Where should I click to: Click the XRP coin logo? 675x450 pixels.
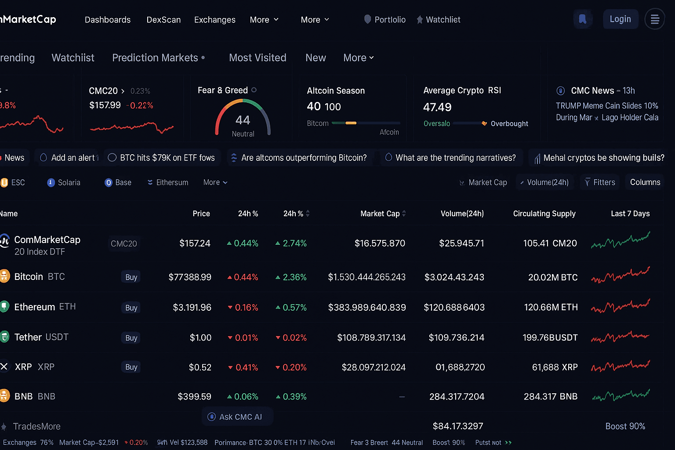[x=4, y=367]
